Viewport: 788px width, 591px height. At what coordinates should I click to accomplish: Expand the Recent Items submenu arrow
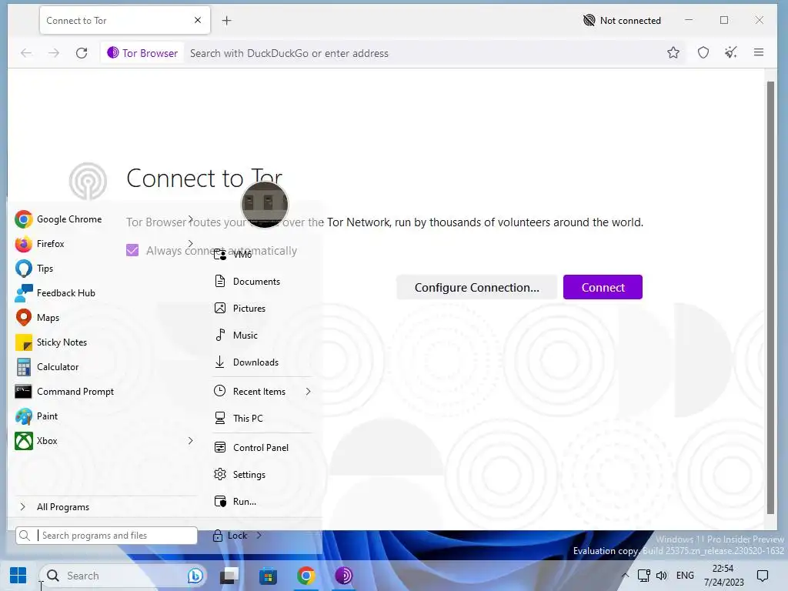pos(308,392)
